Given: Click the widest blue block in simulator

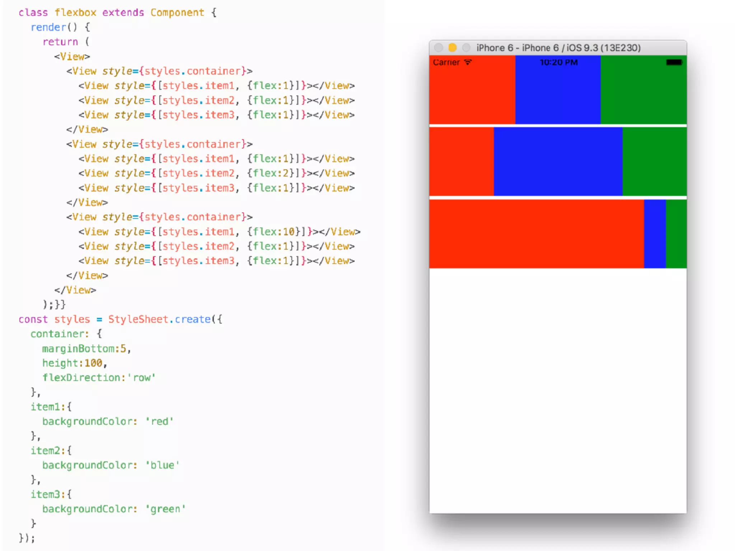Looking at the screenshot, I should [x=558, y=161].
